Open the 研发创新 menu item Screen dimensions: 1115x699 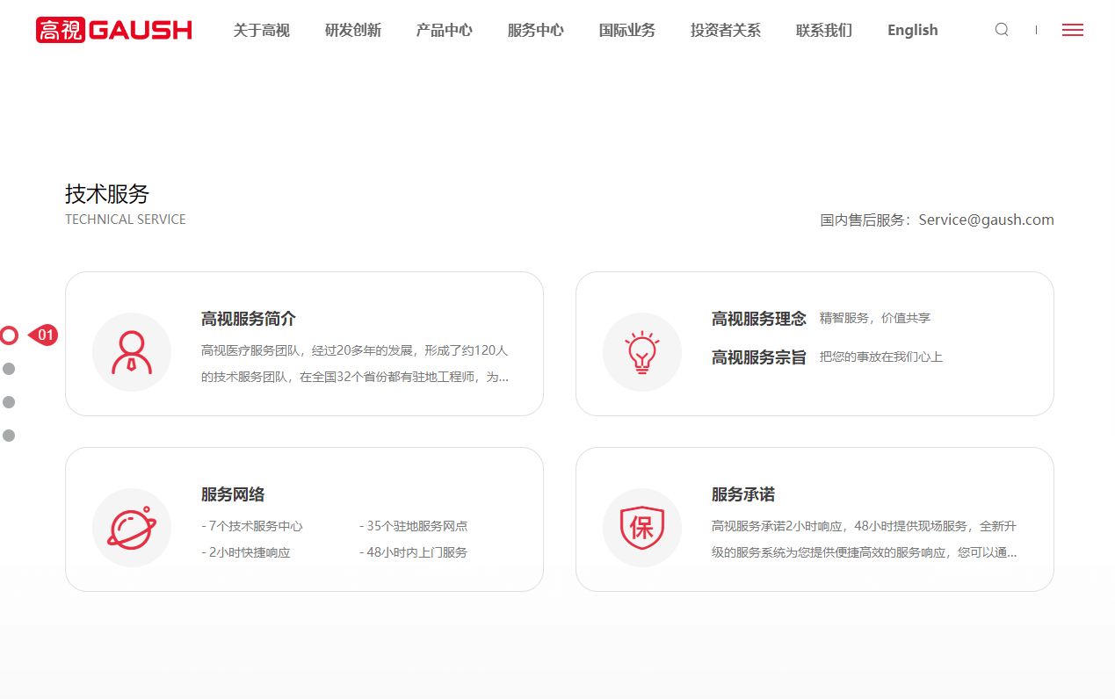pos(352,30)
